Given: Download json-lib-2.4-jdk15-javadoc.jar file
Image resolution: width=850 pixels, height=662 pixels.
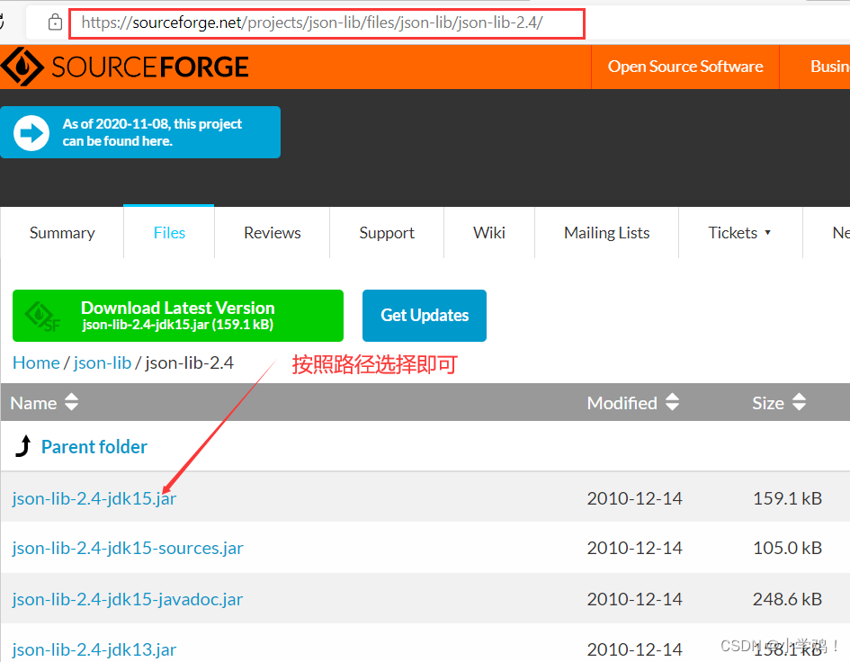Looking at the screenshot, I should pos(128,599).
